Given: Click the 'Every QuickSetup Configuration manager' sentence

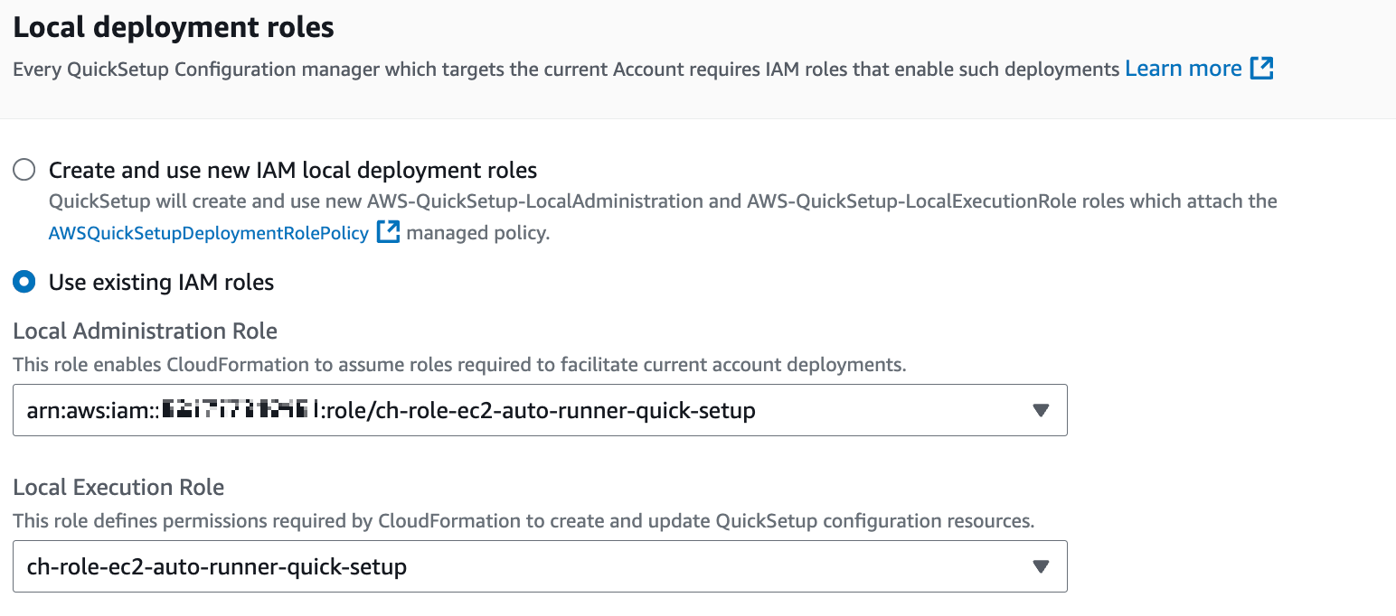Looking at the screenshot, I should pyautogui.click(x=566, y=69).
